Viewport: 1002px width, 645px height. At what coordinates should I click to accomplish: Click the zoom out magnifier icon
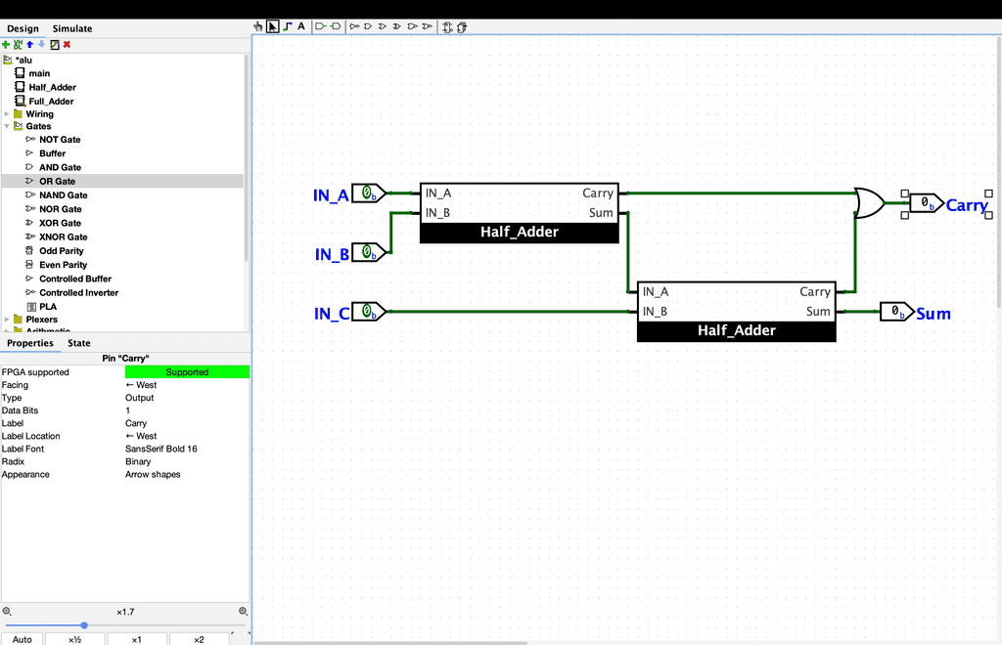click(7, 612)
